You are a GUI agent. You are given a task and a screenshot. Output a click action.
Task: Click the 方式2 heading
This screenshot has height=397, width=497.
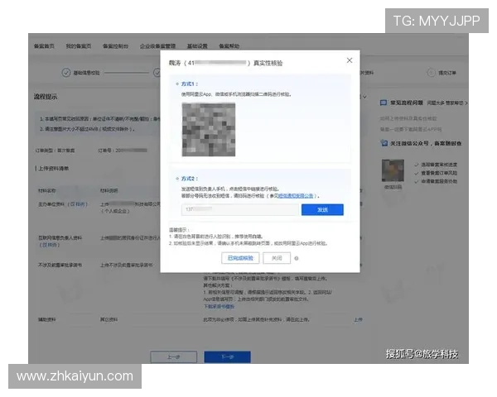(x=189, y=179)
